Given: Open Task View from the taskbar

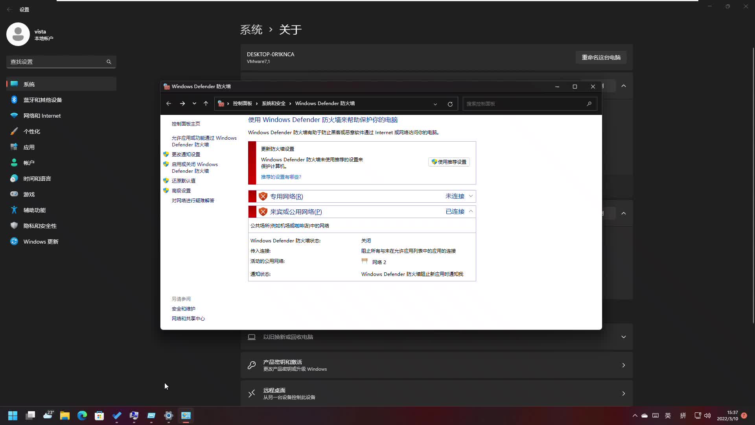Looking at the screenshot, I should [x=30, y=416].
